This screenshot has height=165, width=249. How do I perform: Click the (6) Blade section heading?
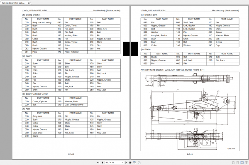[x=146, y=49]
